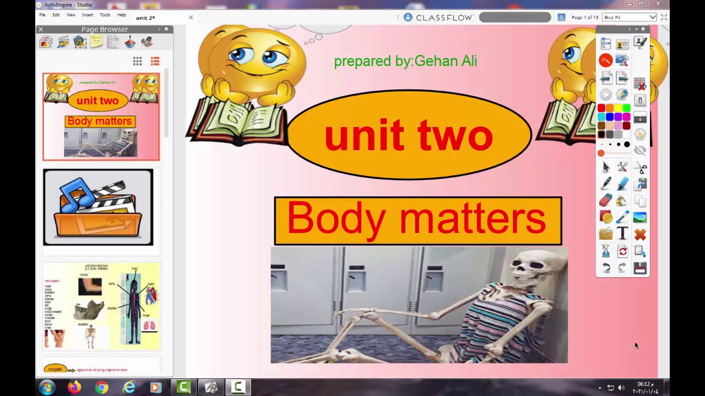
Task: Click the Insert Media clapperboard icon
Action: coord(605,235)
